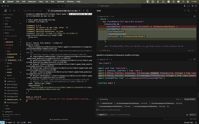Click the add context @ icon
The image size is (199, 124).
click(x=98, y=103)
